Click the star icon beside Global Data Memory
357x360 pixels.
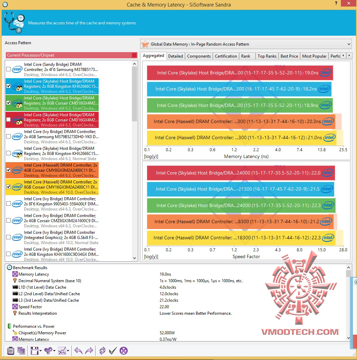[x=145, y=44]
